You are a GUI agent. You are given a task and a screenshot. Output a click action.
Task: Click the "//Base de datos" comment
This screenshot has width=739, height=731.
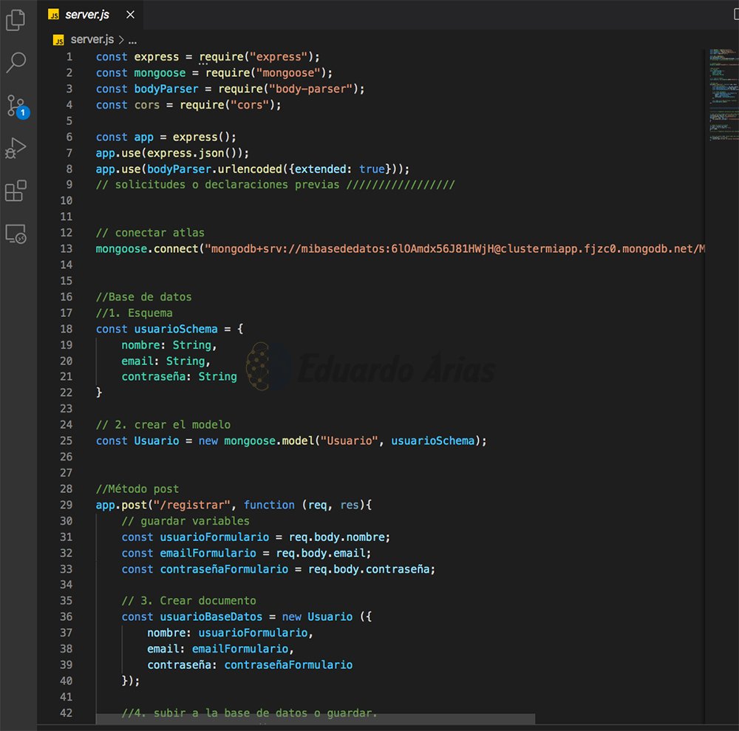point(144,297)
